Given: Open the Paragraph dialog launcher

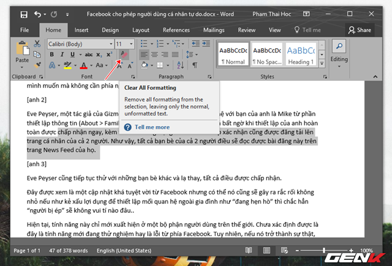Looking at the screenshot, I should coord(209,77).
